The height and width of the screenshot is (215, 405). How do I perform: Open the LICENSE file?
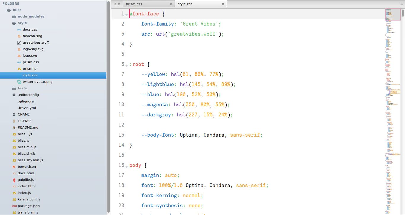(25, 121)
